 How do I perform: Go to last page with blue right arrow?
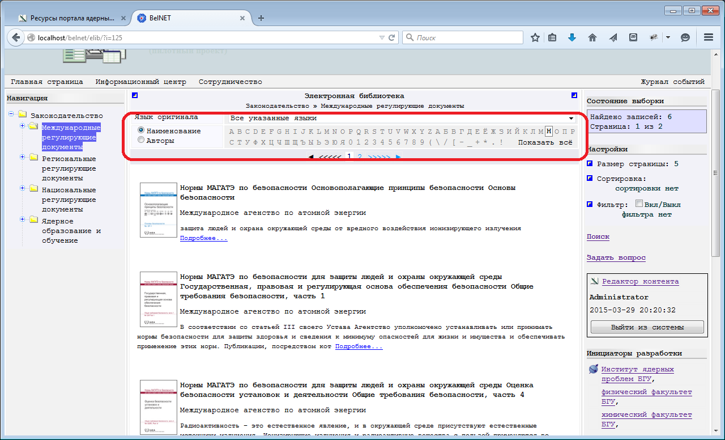point(398,156)
